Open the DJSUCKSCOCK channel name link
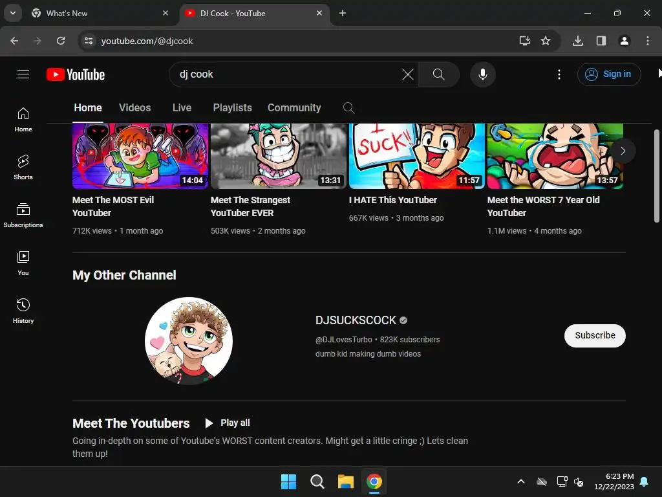The image size is (662, 497). coord(356,320)
